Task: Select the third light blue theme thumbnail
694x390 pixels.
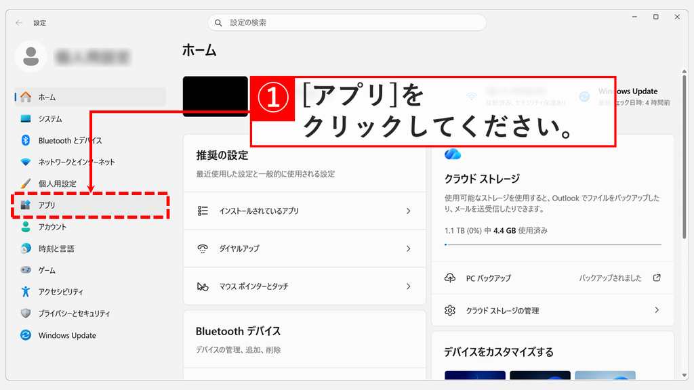Action: tap(605, 375)
